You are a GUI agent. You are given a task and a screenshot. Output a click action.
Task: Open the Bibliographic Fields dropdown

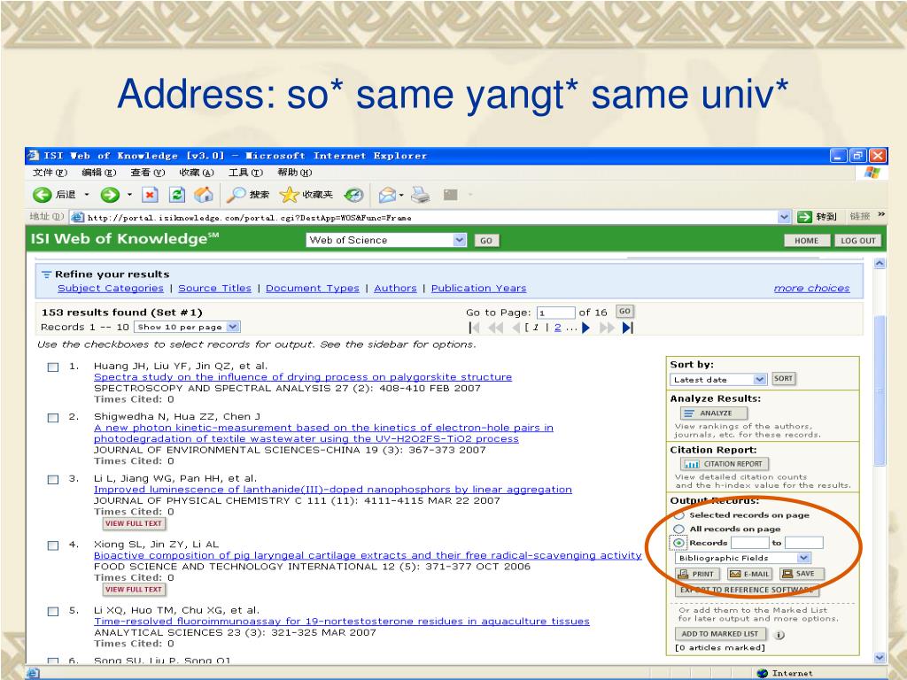pos(803,558)
